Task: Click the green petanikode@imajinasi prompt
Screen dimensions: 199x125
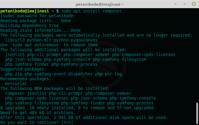Action: [x=25, y=11]
